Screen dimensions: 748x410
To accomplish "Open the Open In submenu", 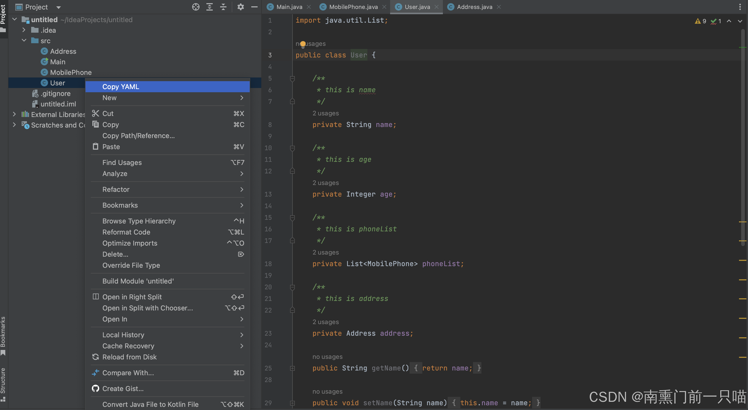I will (x=168, y=319).
